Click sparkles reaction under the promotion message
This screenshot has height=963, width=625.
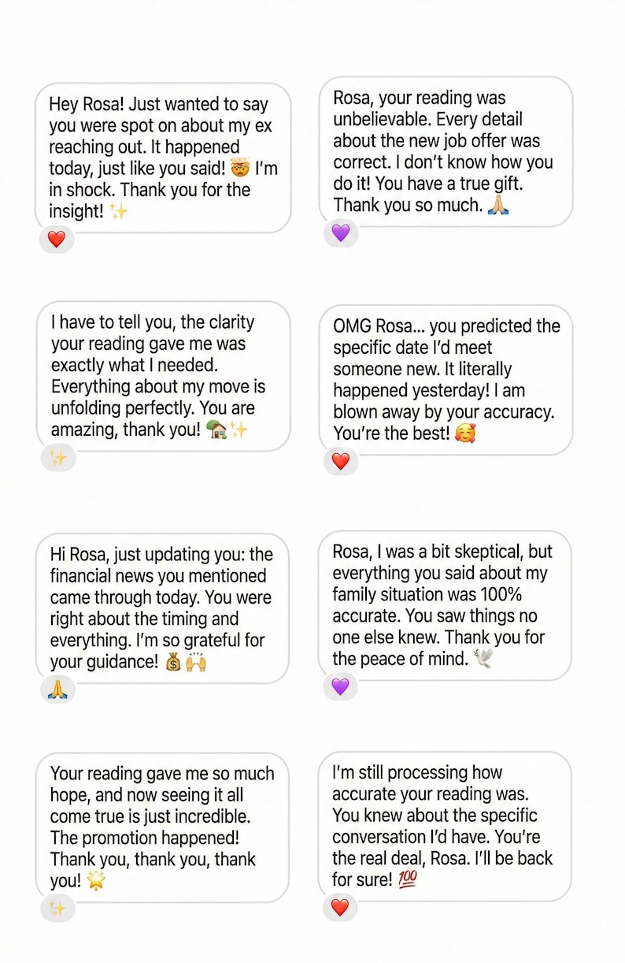pyautogui.click(x=57, y=909)
